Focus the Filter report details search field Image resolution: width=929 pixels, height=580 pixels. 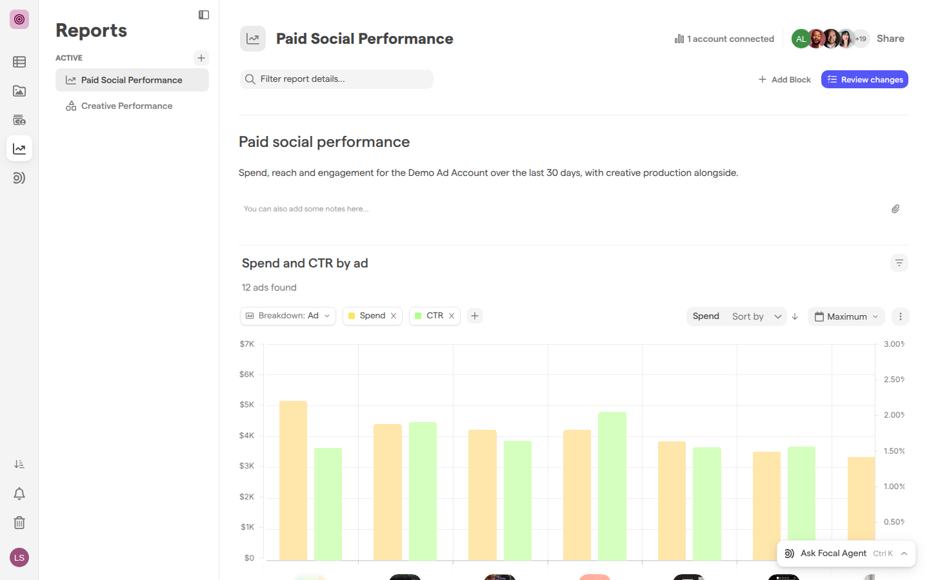coord(337,79)
